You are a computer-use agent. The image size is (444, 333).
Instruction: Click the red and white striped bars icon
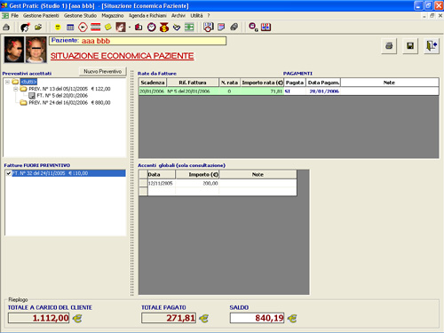(x=96, y=28)
